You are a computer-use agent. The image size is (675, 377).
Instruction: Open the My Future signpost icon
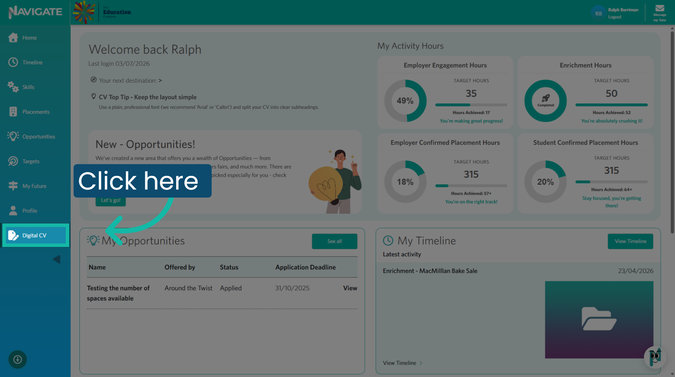(x=13, y=186)
